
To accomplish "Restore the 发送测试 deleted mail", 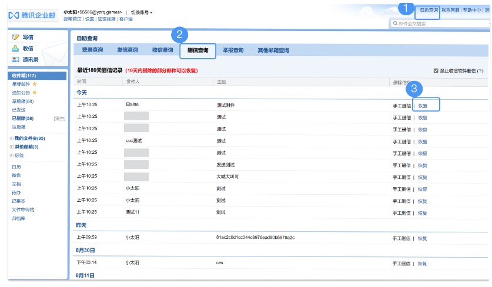I will [x=422, y=166].
